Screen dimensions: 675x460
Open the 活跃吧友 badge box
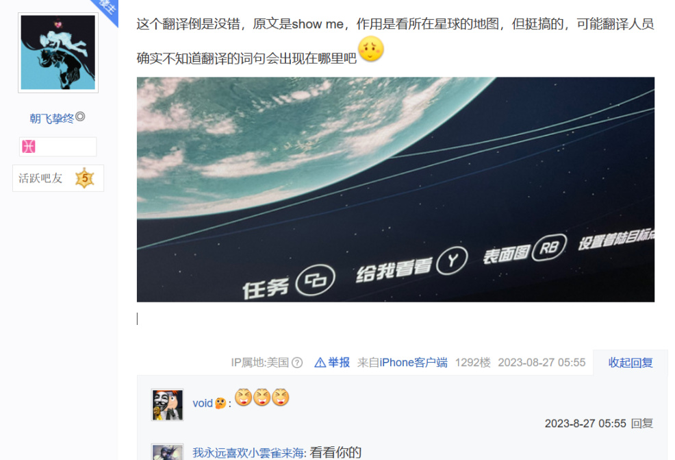[58, 178]
